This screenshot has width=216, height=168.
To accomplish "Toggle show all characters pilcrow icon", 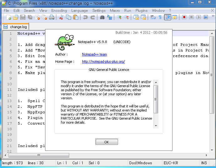I will (160, 17).
